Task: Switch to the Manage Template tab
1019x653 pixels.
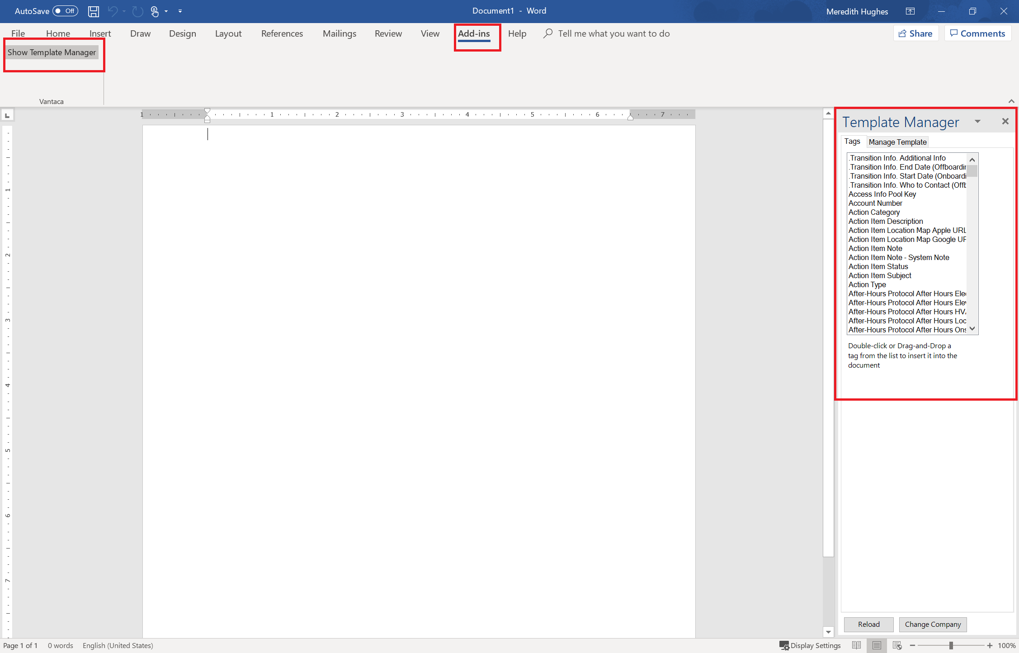Action: 897,142
